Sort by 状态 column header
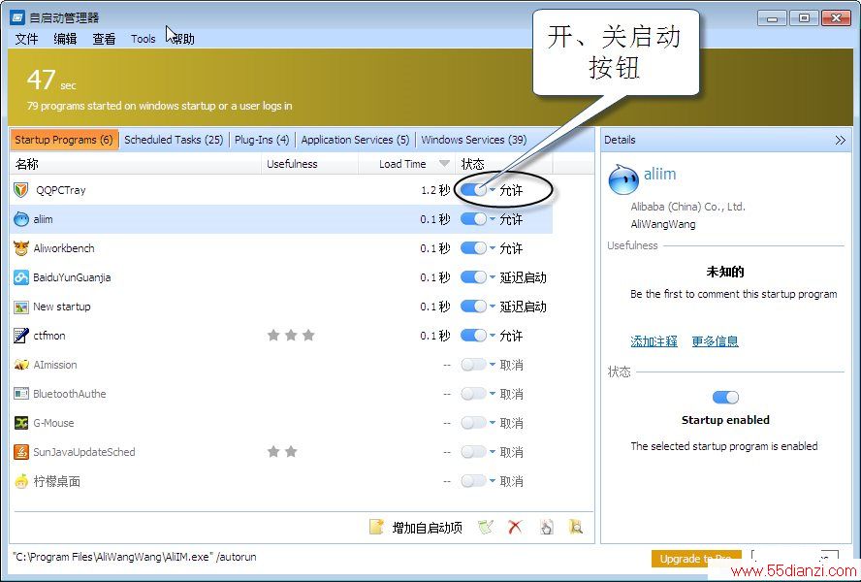 point(504,164)
